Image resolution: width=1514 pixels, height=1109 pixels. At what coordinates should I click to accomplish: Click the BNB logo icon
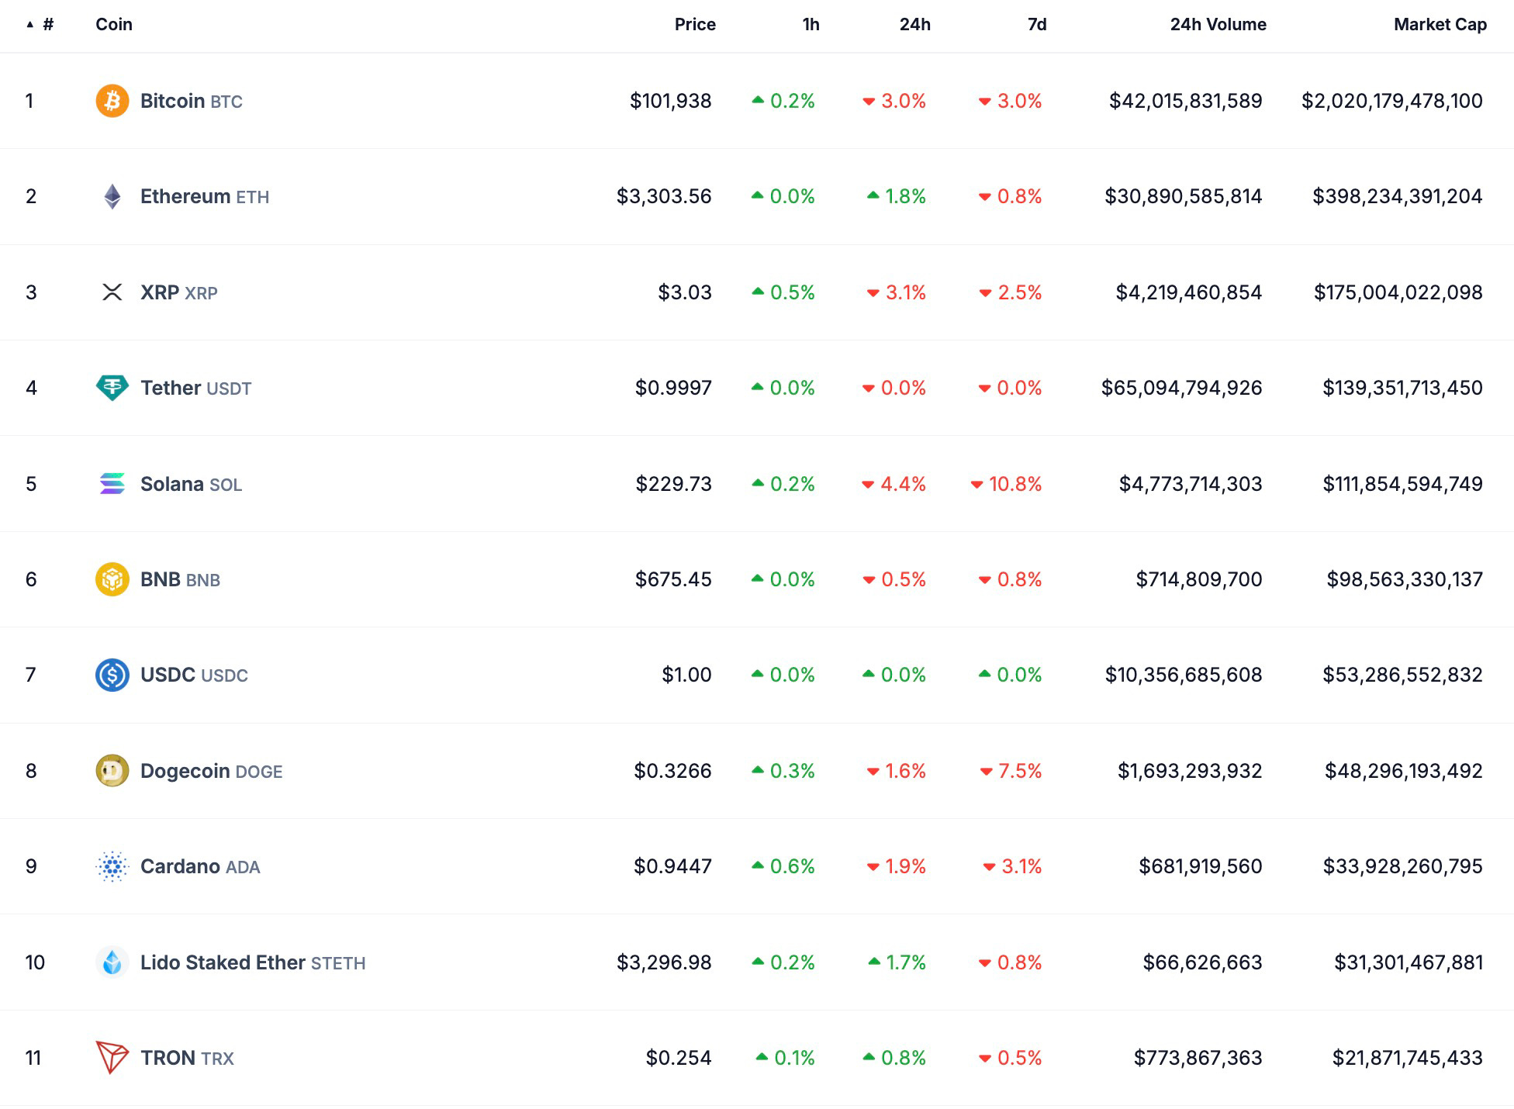(x=112, y=579)
